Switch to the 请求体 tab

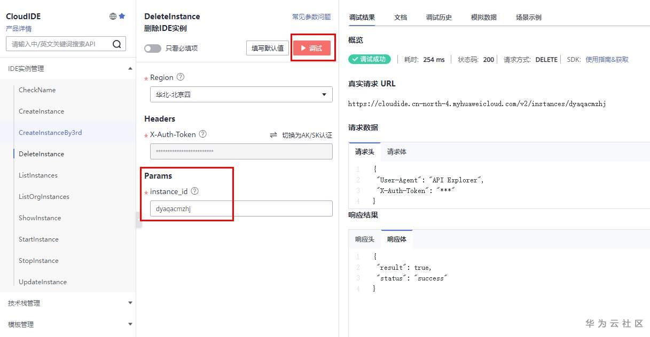(x=397, y=152)
